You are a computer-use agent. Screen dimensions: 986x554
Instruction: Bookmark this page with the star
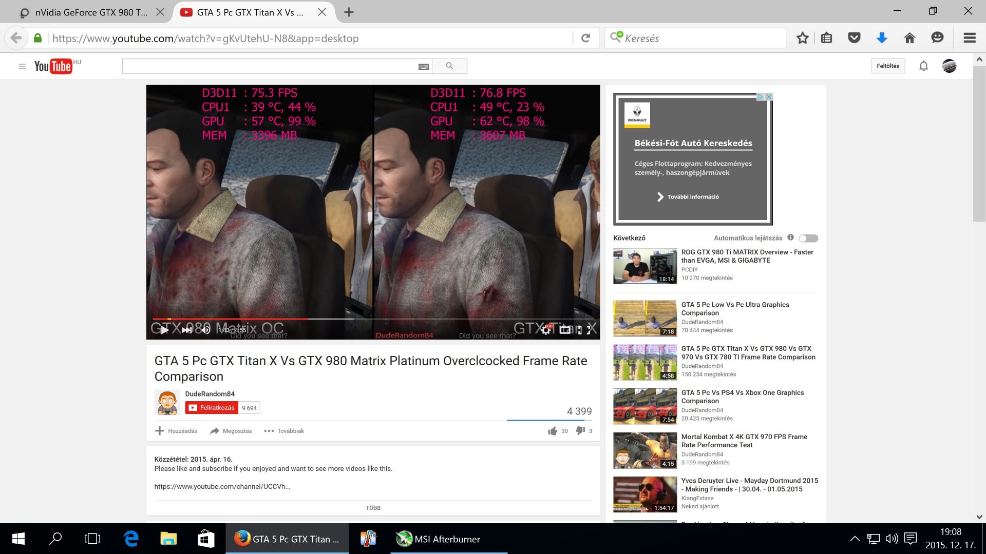[803, 38]
